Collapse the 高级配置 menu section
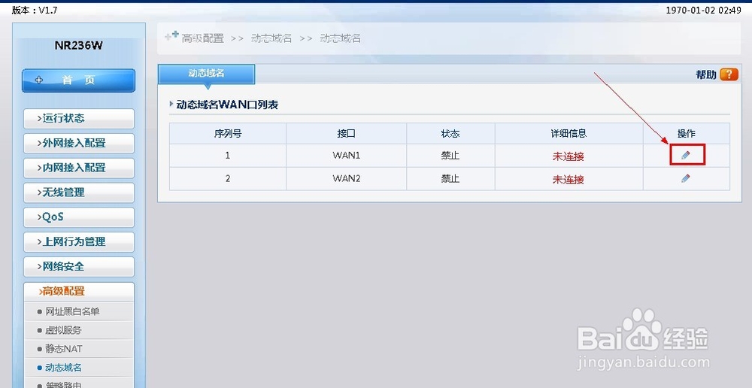 [x=79, y=292]
